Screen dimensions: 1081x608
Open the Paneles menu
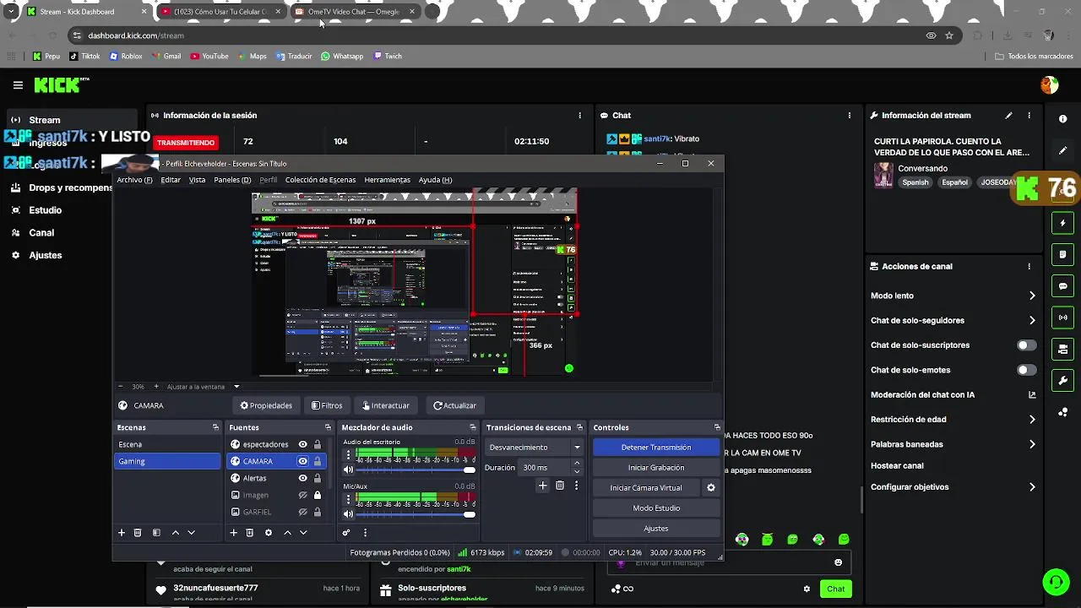click(x=232, y=180)
